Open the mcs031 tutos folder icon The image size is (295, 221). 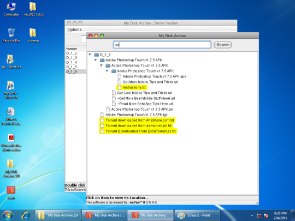point(34,9)
